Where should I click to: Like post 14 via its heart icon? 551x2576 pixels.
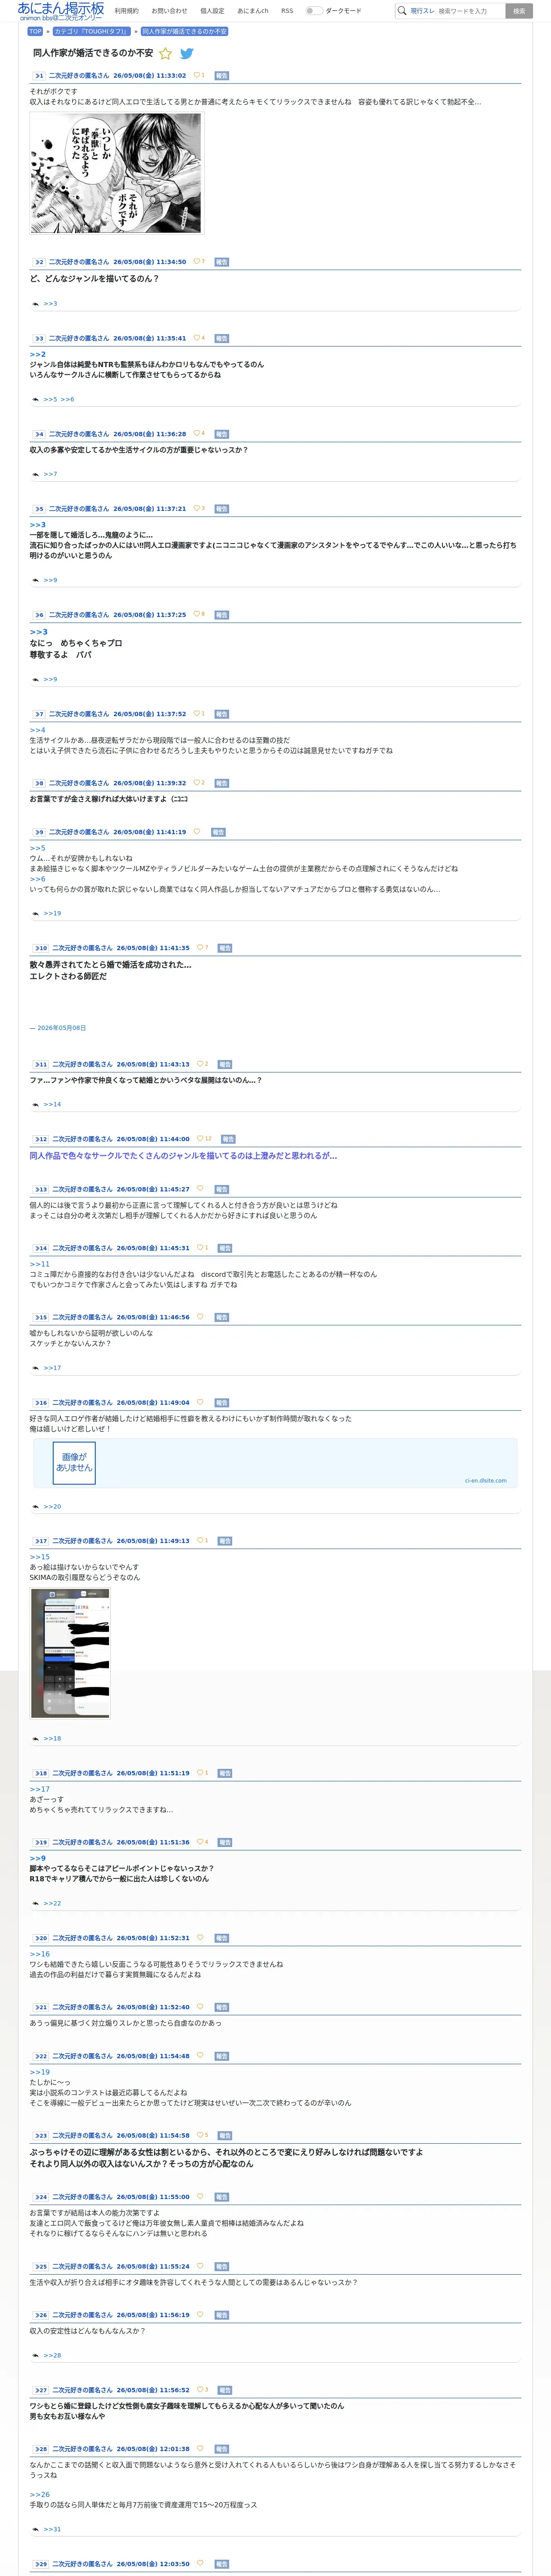199,1247
